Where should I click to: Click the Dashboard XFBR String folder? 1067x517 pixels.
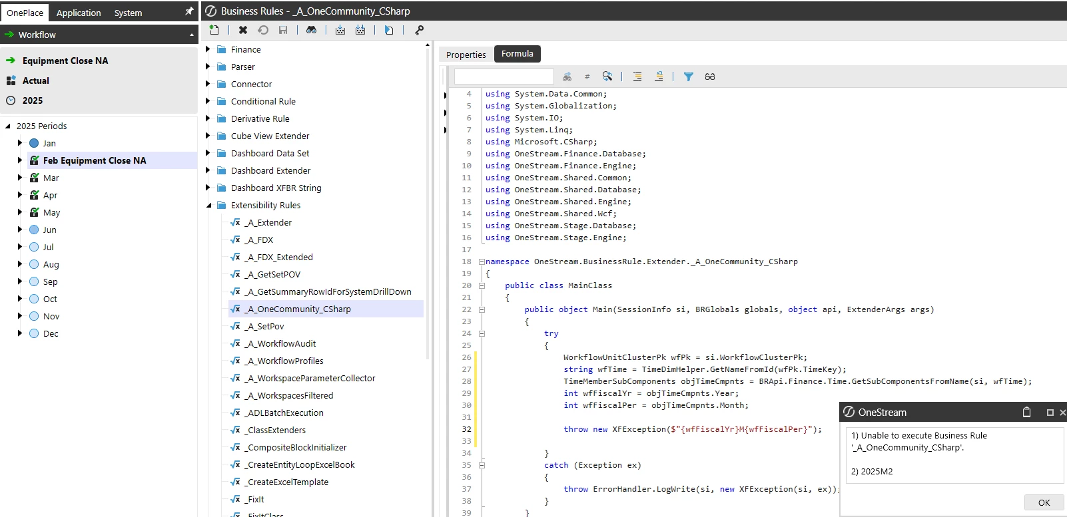(x=276, y=188)
